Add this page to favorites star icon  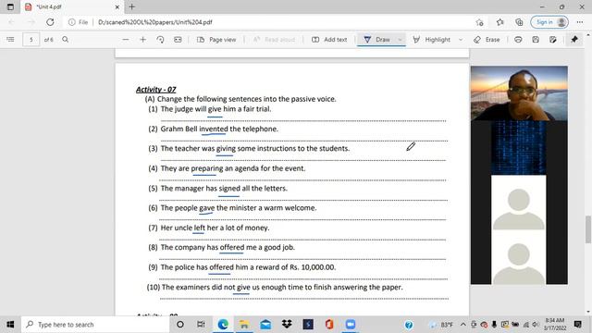click(x=479, y=22)
